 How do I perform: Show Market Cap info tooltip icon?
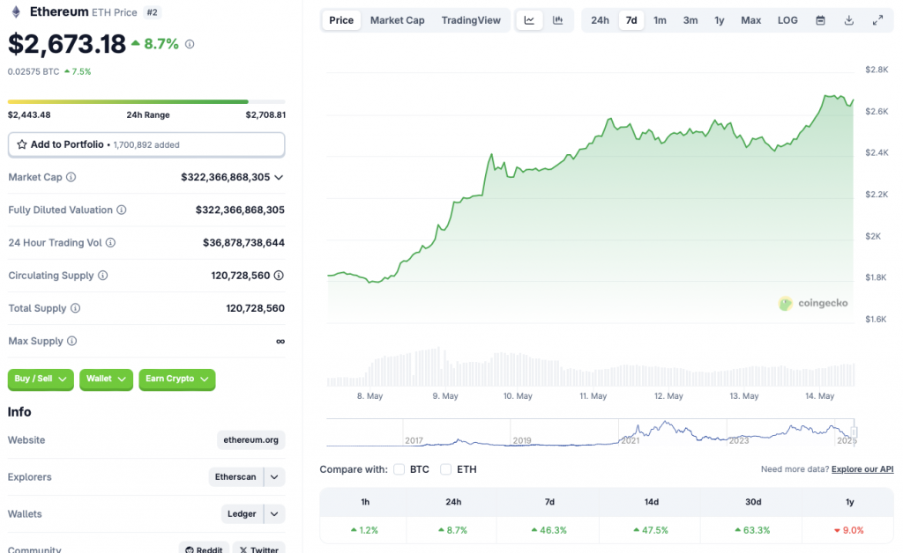click(71, 177)
